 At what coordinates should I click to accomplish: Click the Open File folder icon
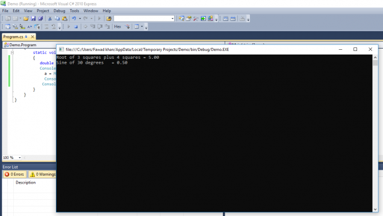(x=26, y=19)
